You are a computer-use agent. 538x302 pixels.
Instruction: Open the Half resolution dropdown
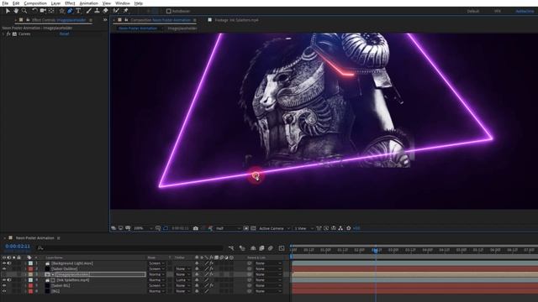(228, 228)
